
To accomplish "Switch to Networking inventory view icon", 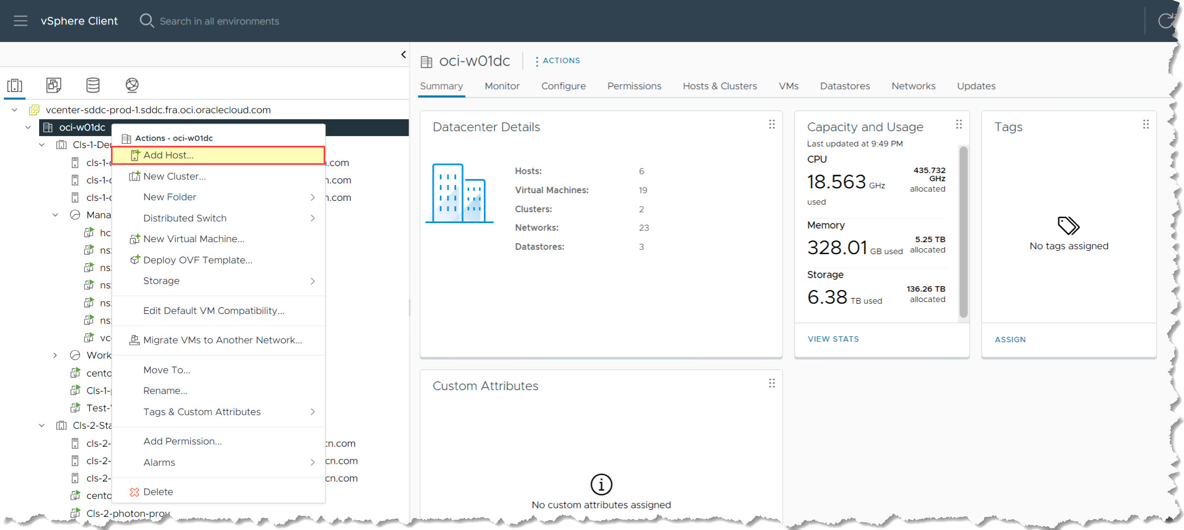I will [132, 85].
